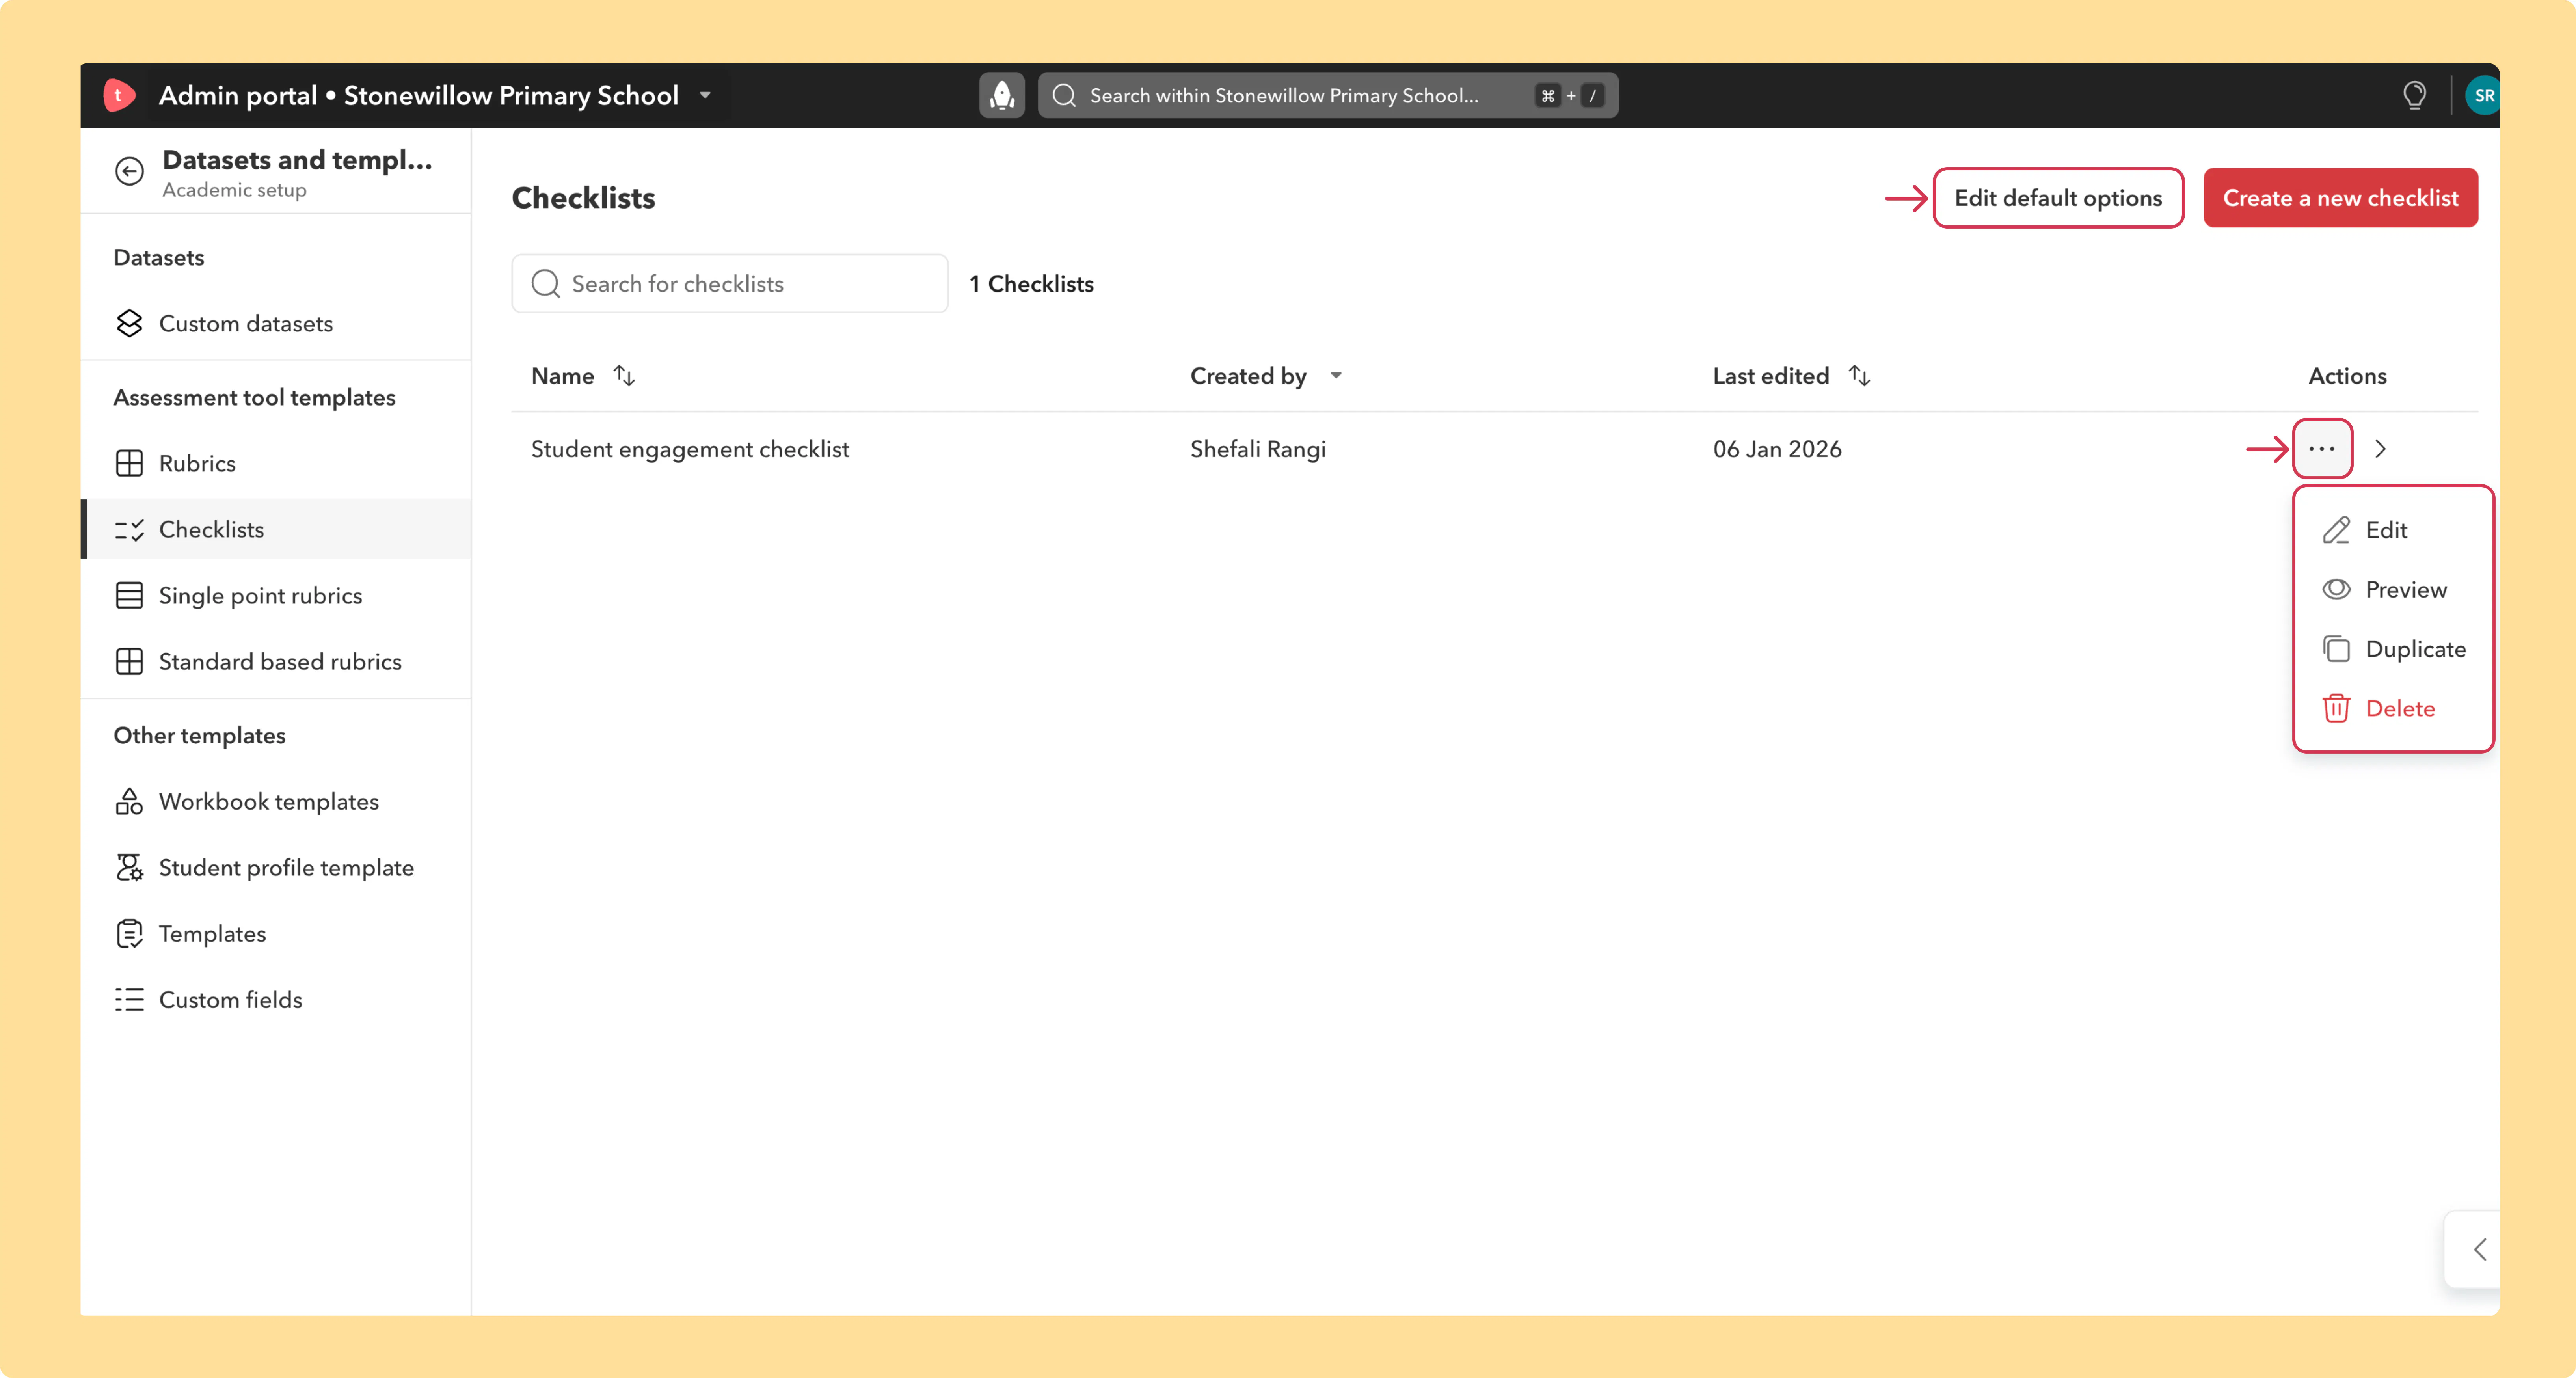The width and height of the screenshot is (2576, 1378).
Task: Open Templates in the sidebar
Action: click(x=276, y=934)
